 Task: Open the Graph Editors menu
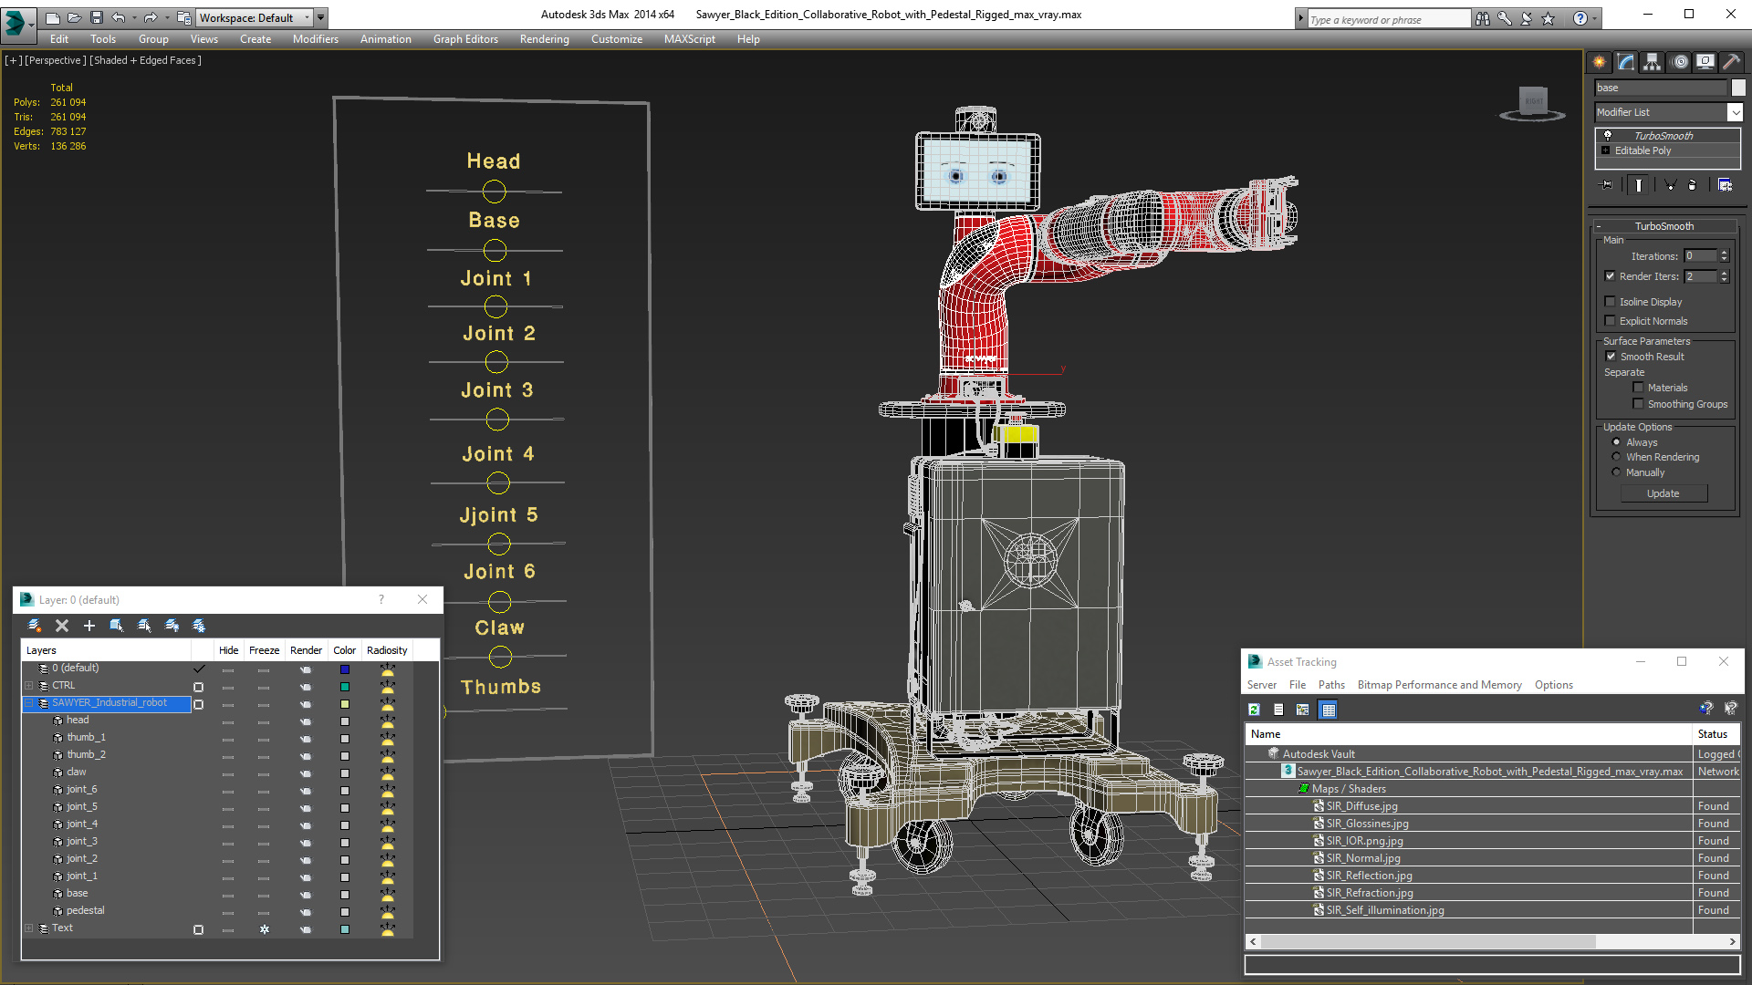pyautogui.click(x=465, y=39)
